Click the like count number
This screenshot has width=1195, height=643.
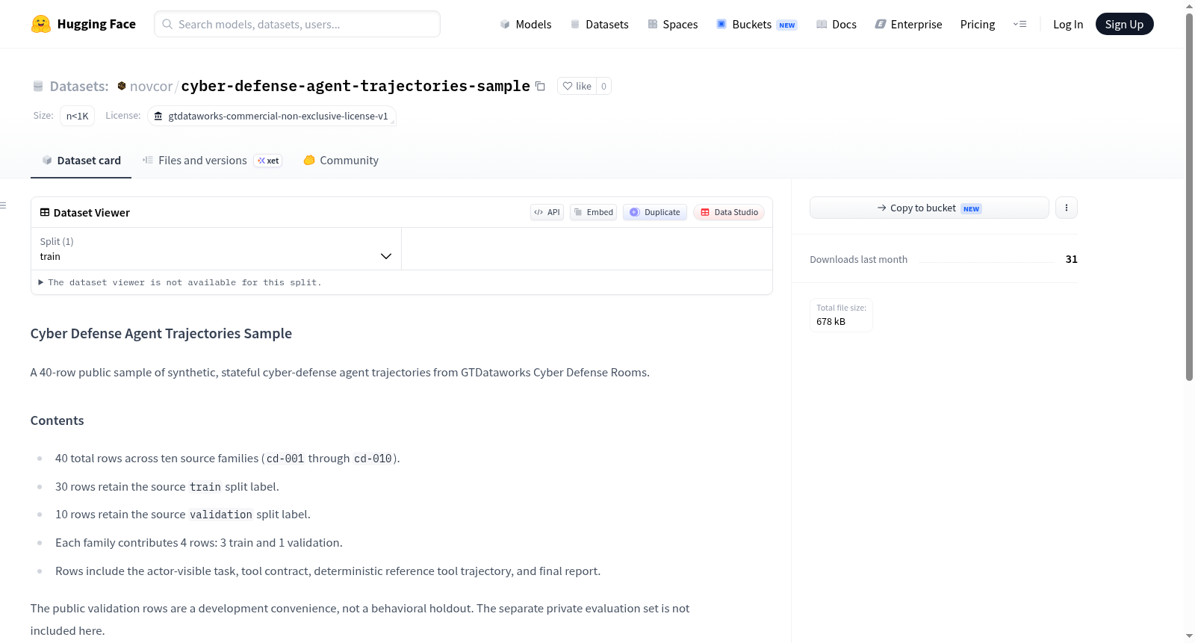pyautogui.click(x=603, y=86)
